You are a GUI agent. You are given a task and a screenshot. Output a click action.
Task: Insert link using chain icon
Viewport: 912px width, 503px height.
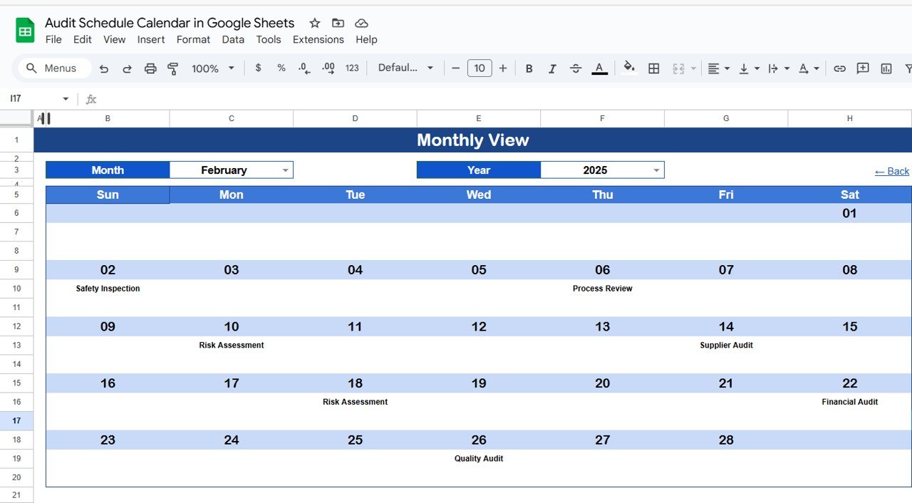839,68
